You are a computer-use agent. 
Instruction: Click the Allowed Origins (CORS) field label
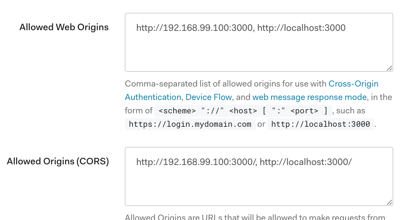(58, 161)
